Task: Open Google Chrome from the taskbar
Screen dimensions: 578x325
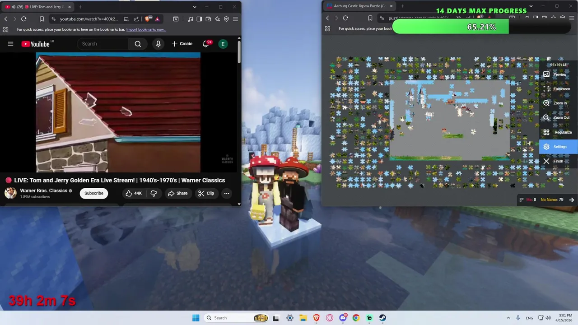Action: (x=356, y=318)
